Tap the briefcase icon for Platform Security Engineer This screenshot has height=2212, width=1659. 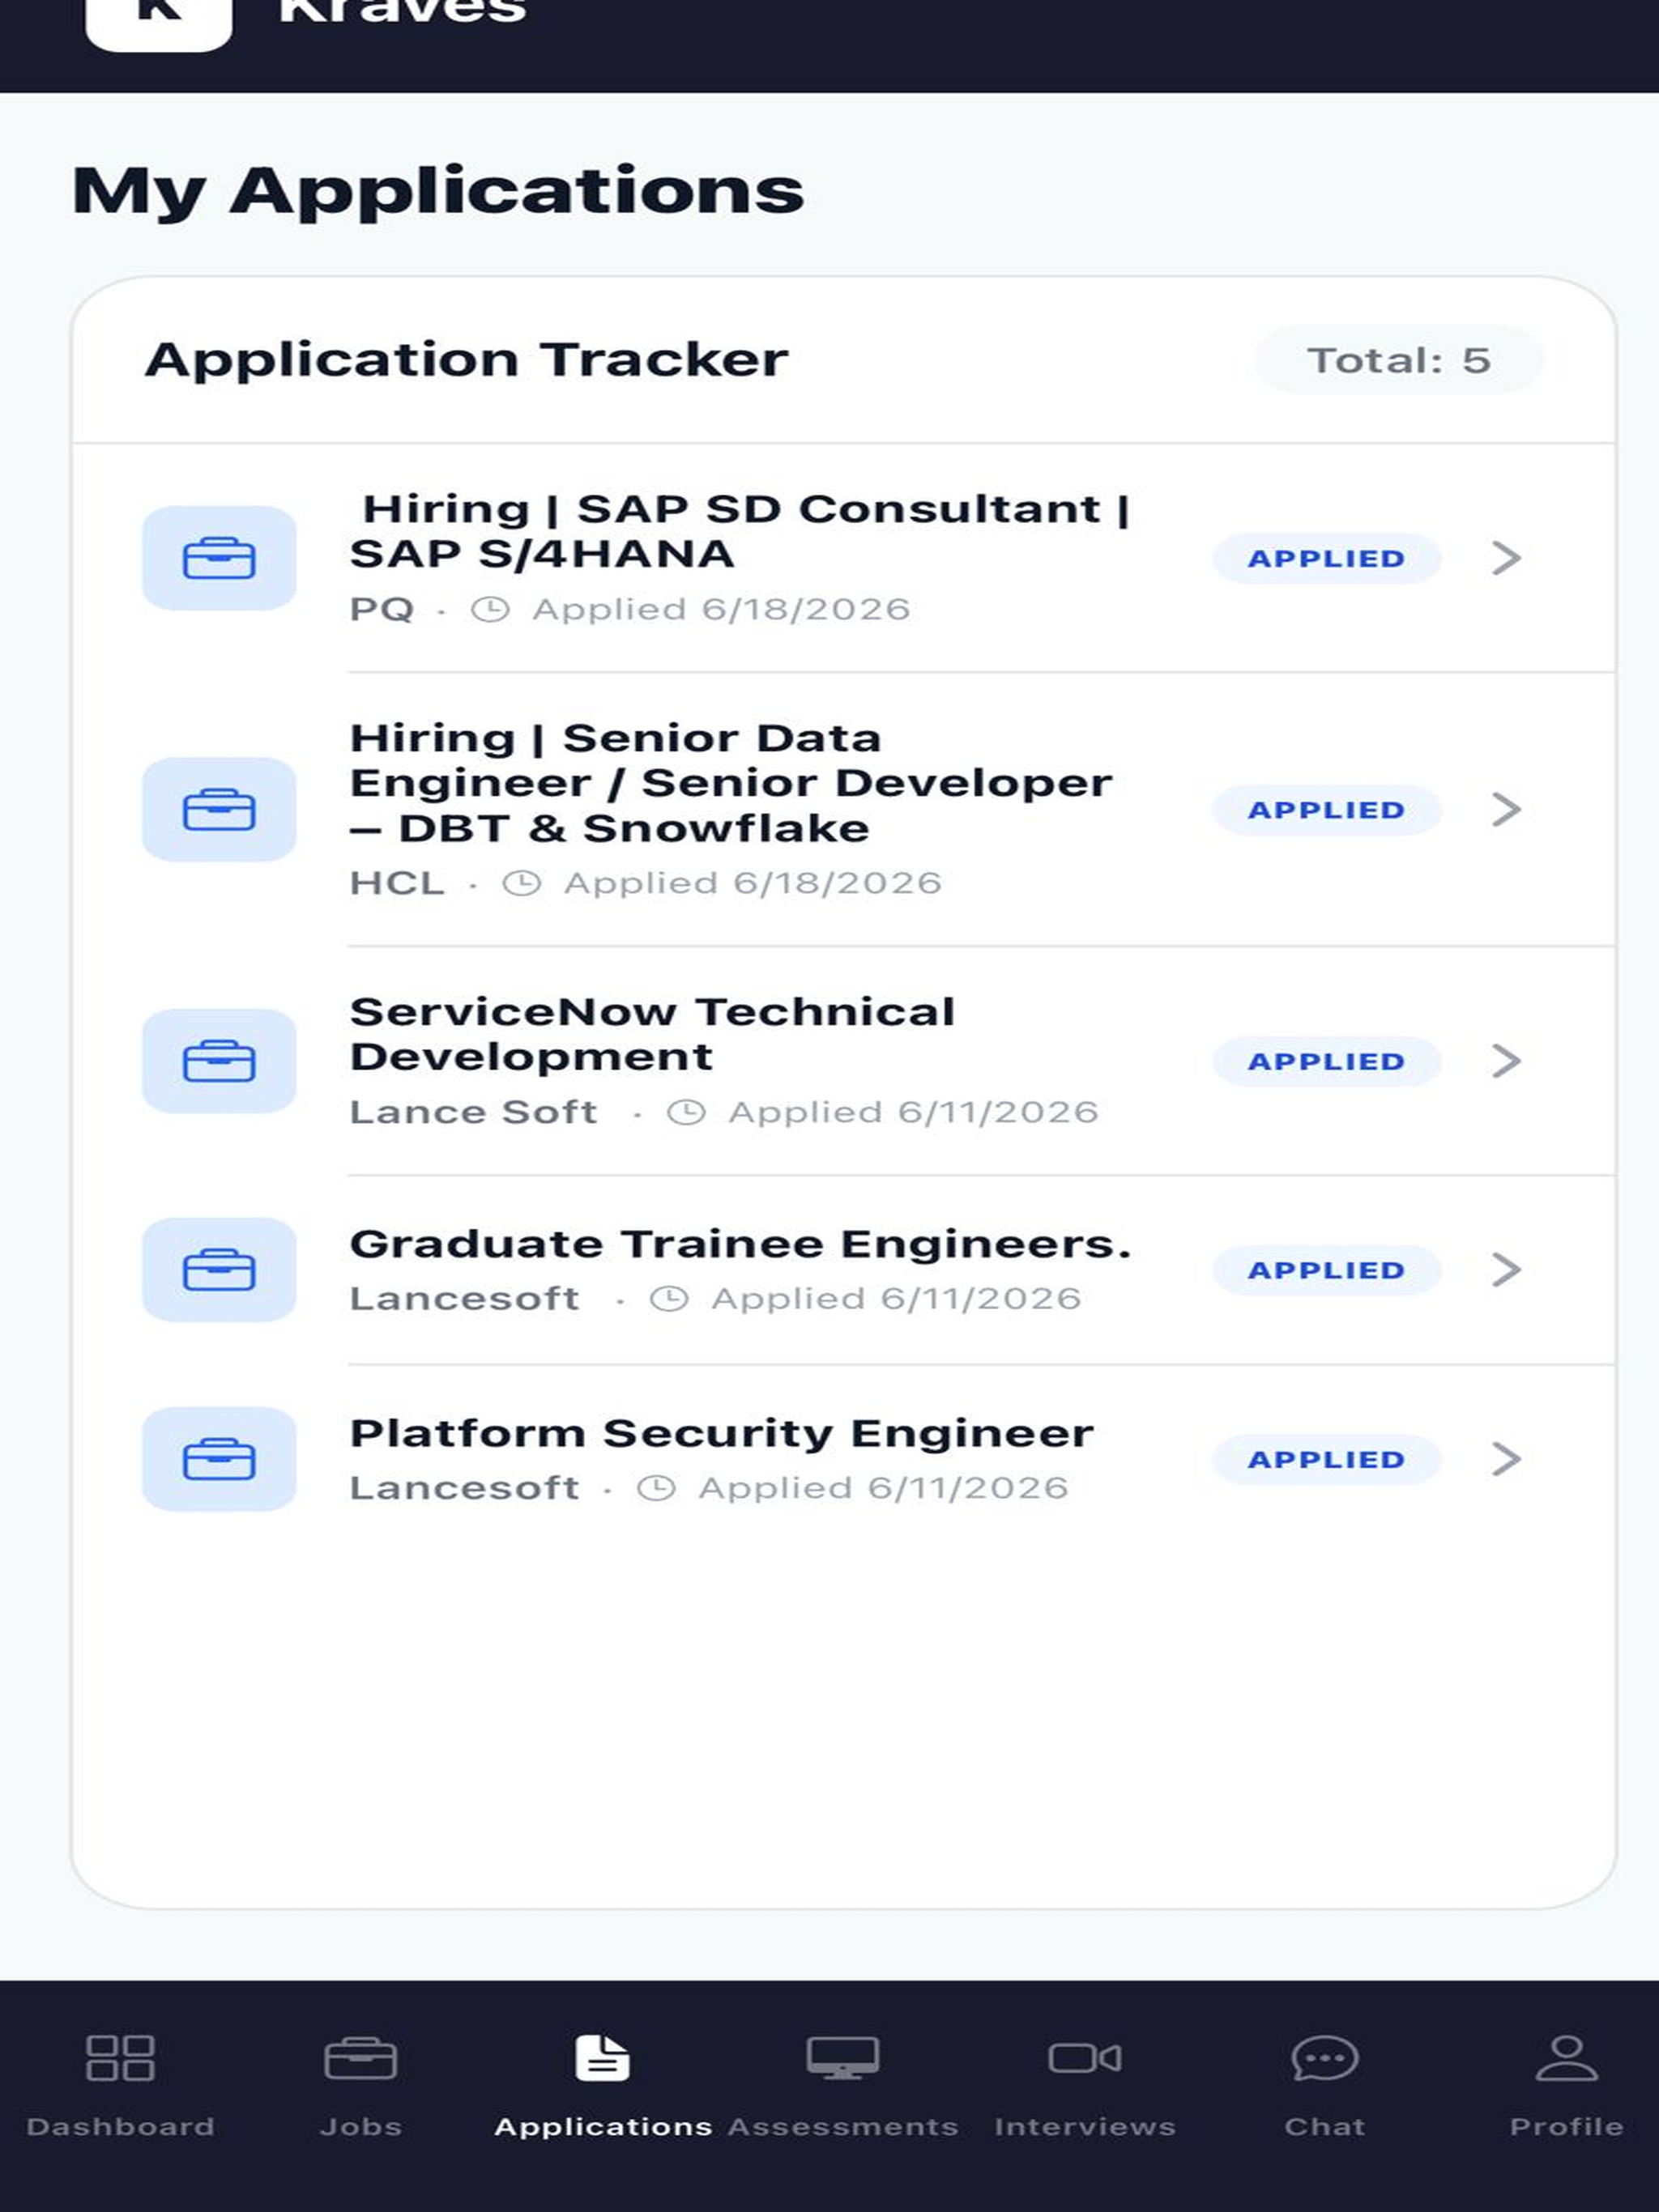point(220,1459)
